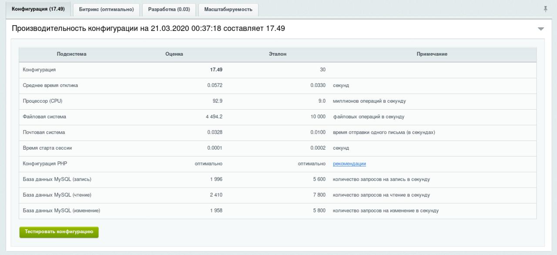Pin the tab panel with pushpin icon

(x=546, y=9)
